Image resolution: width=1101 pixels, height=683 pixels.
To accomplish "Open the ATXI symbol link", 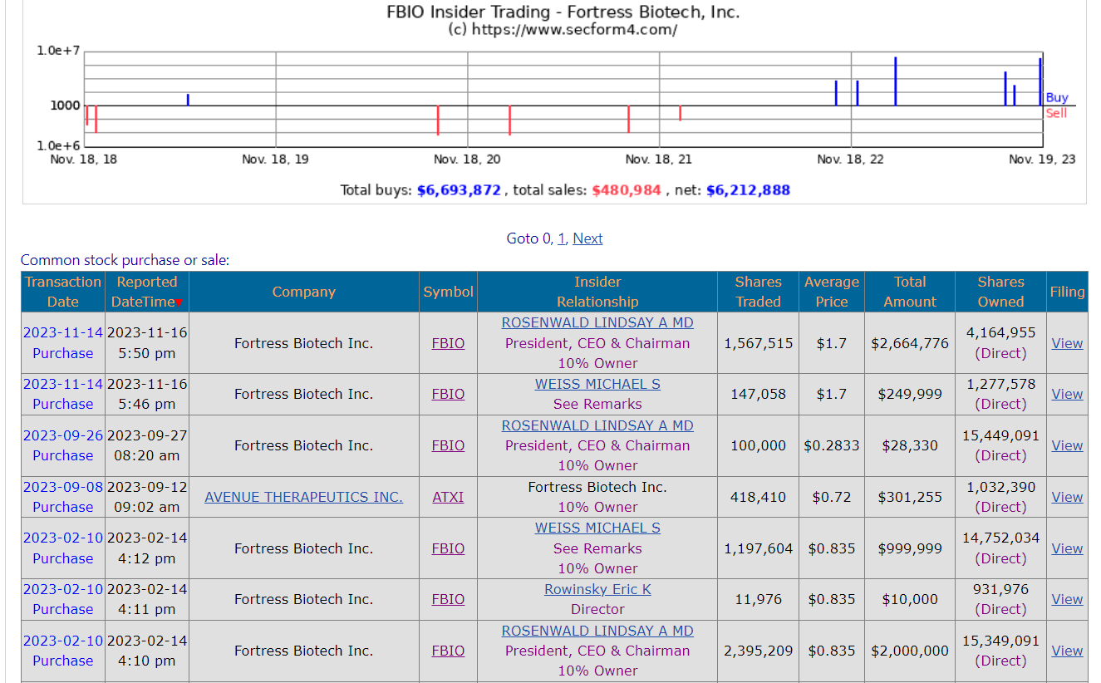I will click(449, 497).
